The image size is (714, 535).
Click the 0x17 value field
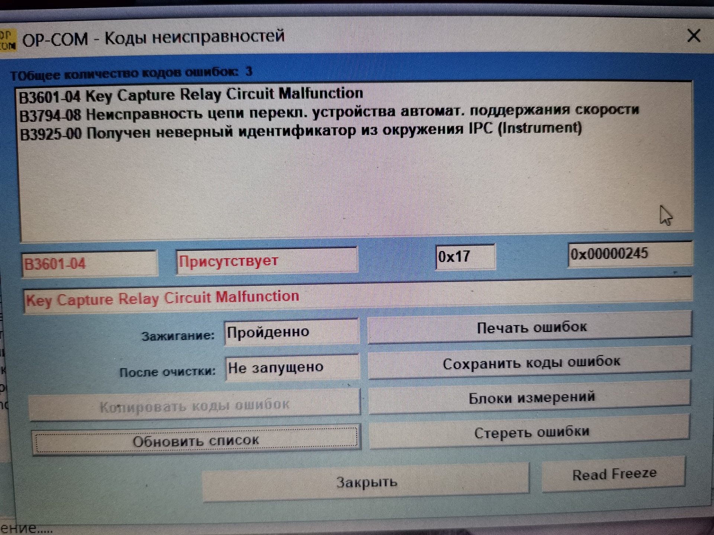click(x=465, y=256)
